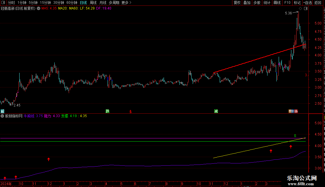Activate the 画线 drawing tool

coord(277,3)
